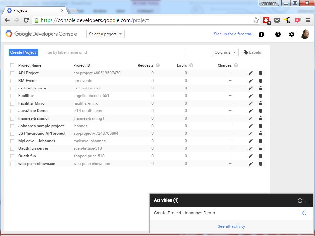Delete web-push-showcase with its trash icon
The height and width of the screenshot is (236, 315).
pyautogui.click(x=260, y=164)
